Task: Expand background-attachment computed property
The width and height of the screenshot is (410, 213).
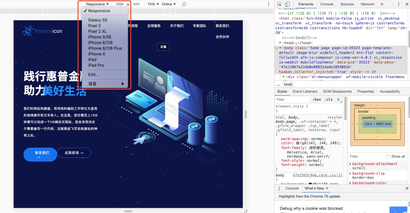Action: point(351,164)
